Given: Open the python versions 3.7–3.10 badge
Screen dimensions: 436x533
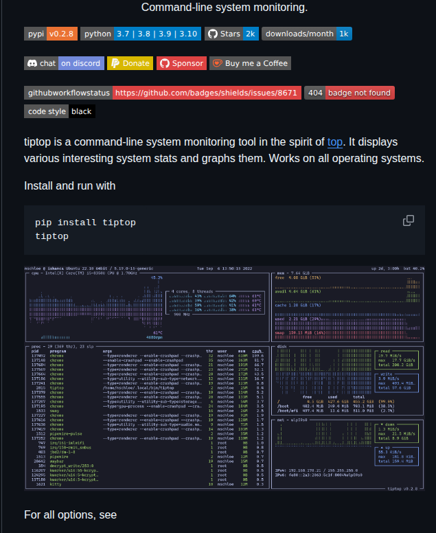Looking at the screenshot, I should (141, 34).
